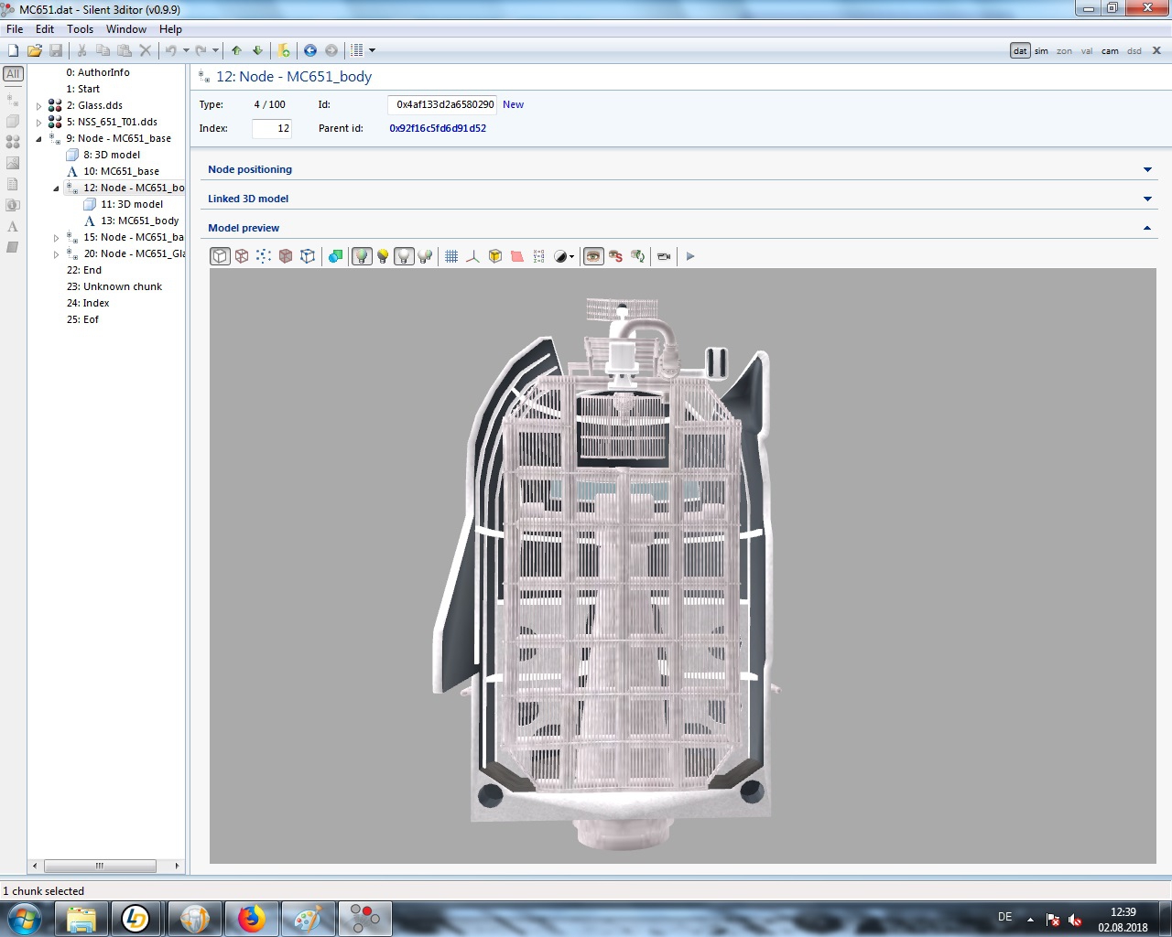
Task: Open Firefox from the Windows taskbar
Action: point(251,918)
